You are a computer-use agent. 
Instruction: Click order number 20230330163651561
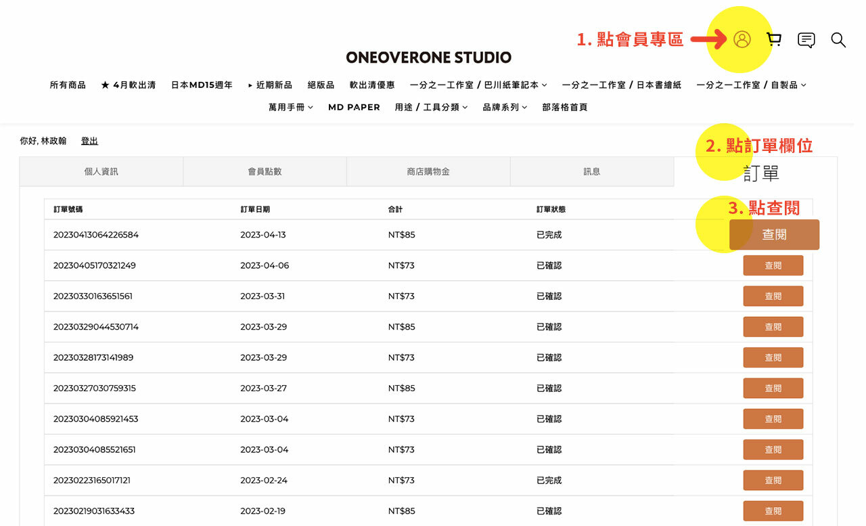tap(93, 296)
